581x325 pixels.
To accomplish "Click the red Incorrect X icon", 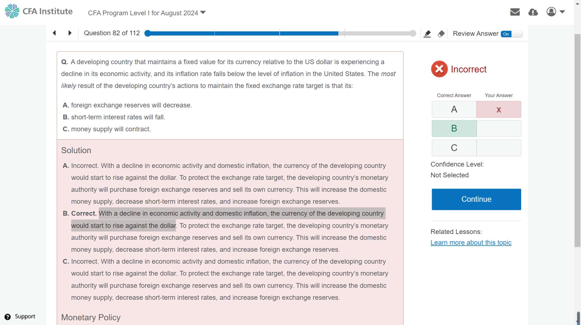I will pyautogui.click(x=439, y=69).
